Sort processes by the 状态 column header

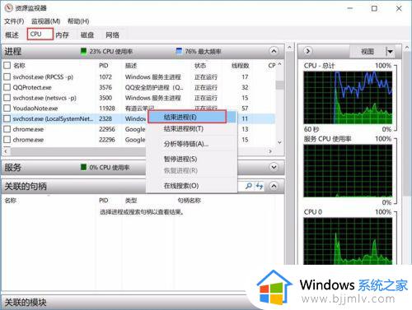point(200,66)
